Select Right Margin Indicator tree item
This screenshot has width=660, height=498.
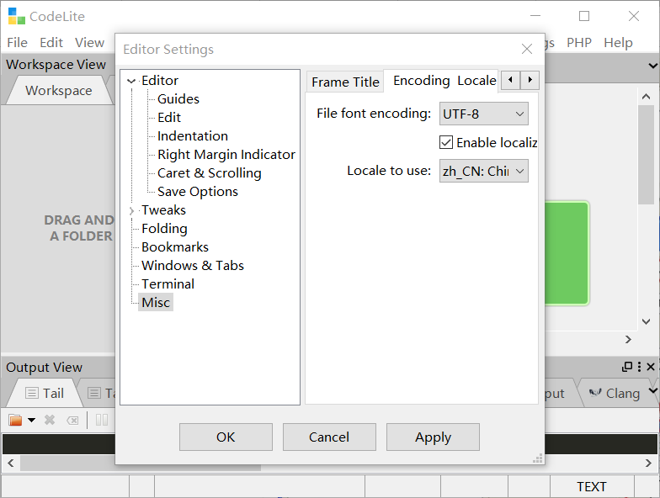click(226, 155)
